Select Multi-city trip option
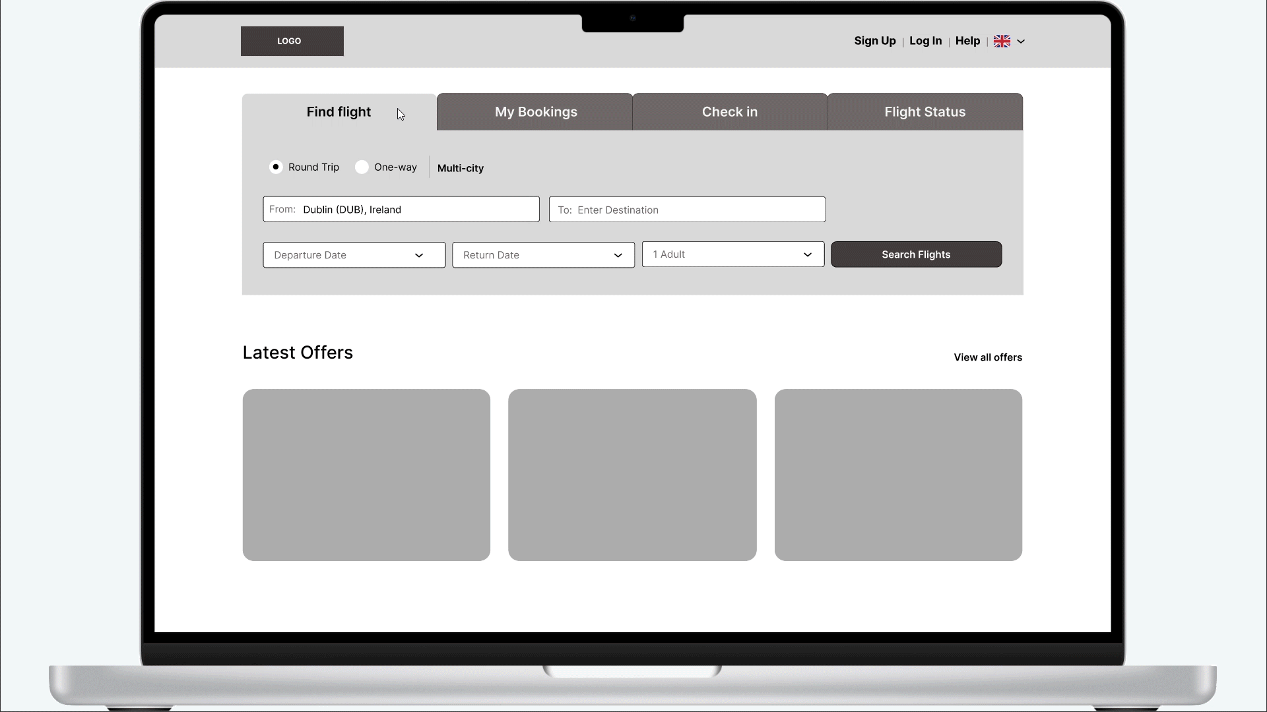 pyautogui.click(x=461, y=168)
